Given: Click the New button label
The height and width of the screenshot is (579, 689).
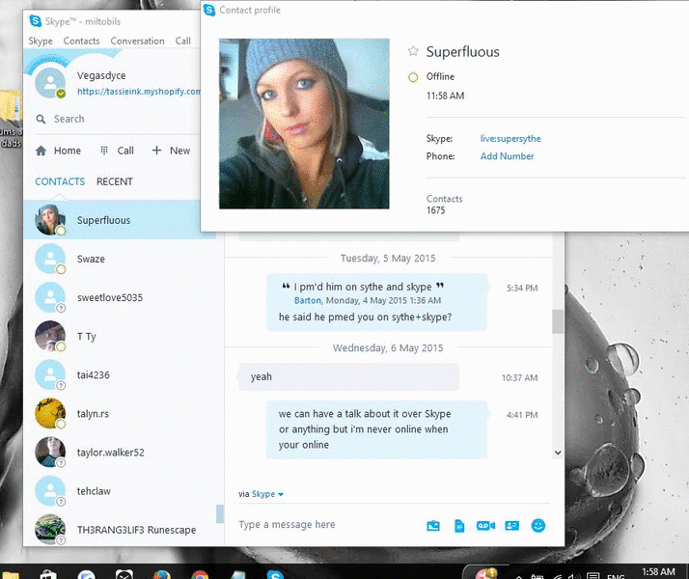Looking at the screenshot, I should point(179,151).
